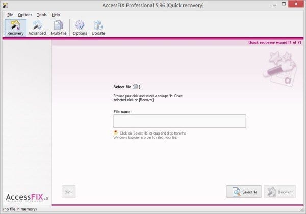Click the small browse icon beside Select file heading
This screenshot has height=214, width=306.
pyautogui.click(x=136, y=86)
